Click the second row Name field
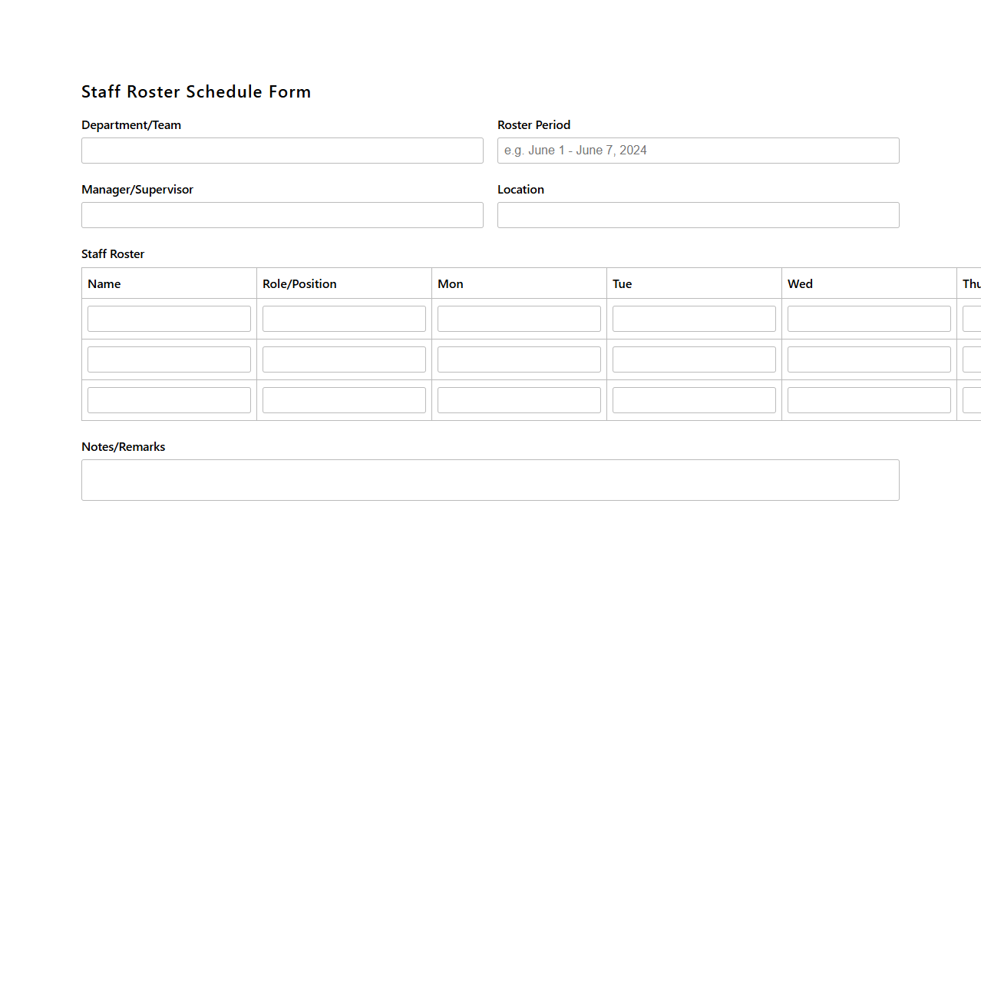This screenshot has width=981, height=987. coord(169,359)
